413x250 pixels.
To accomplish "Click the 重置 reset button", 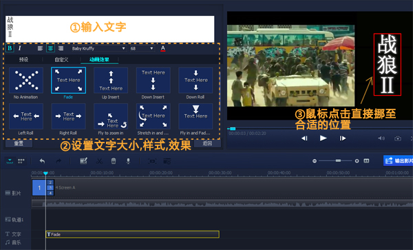I will [19, 143].
